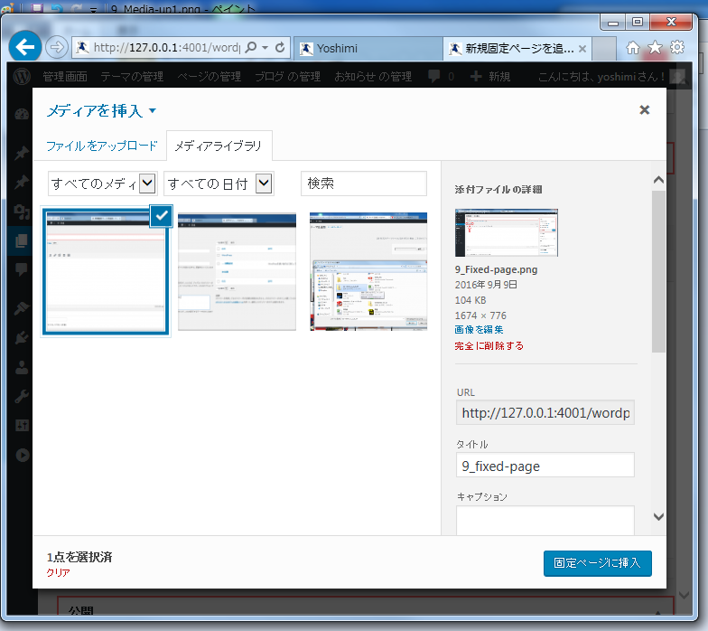Viewport: 708px width, 631px height.
Task: Open the browser favorites star icon
Action: click(655, 47)
